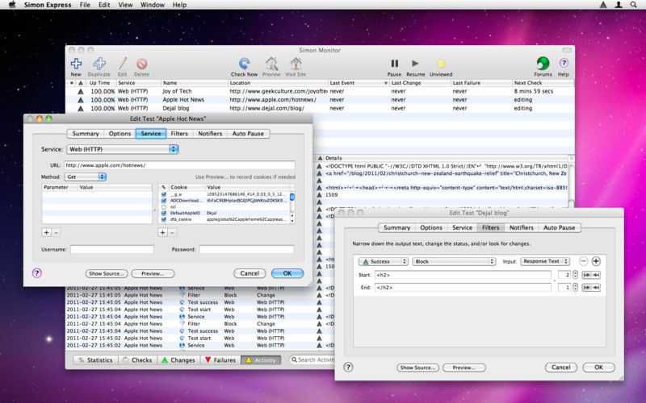Open the Edit menu
646x403 pixels.
point(104,5)
